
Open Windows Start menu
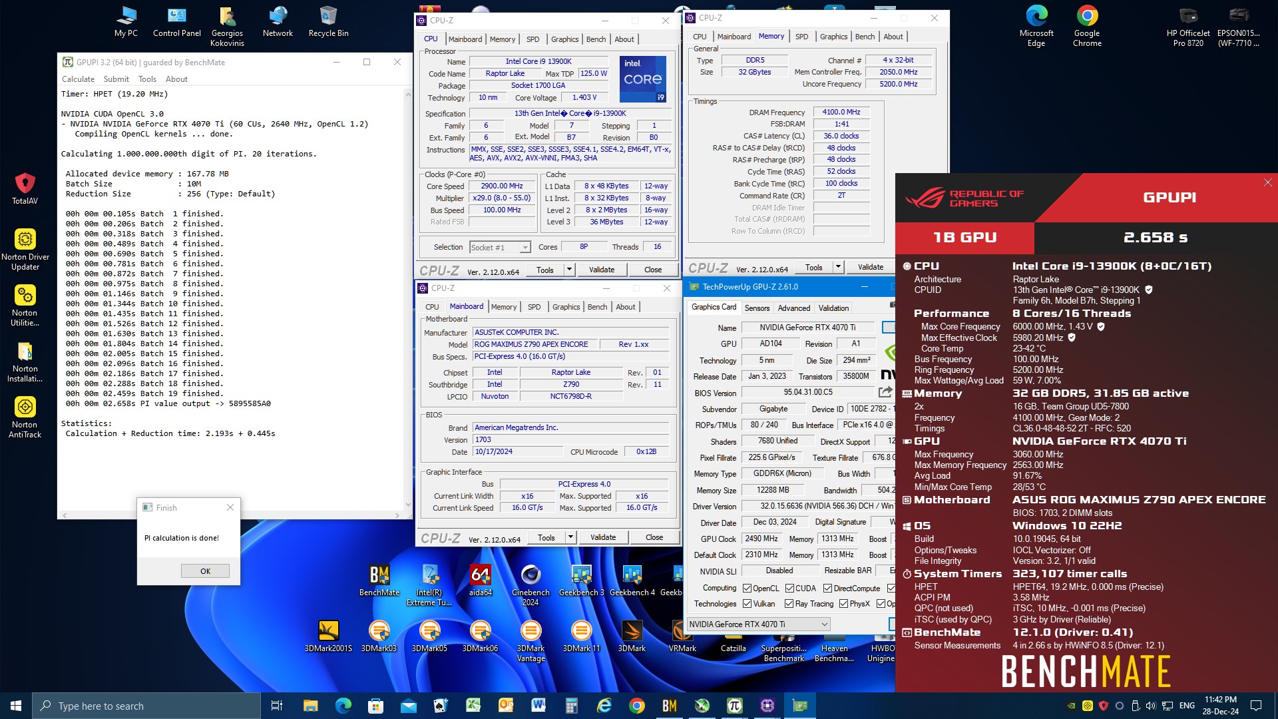(16, 706)
